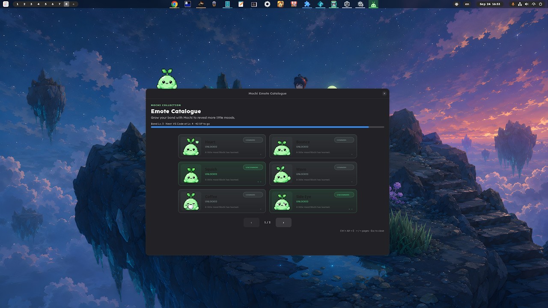Open the volume speaker tray icon
The height and width of the screenshot is (308, 548).
coord(527,4)
